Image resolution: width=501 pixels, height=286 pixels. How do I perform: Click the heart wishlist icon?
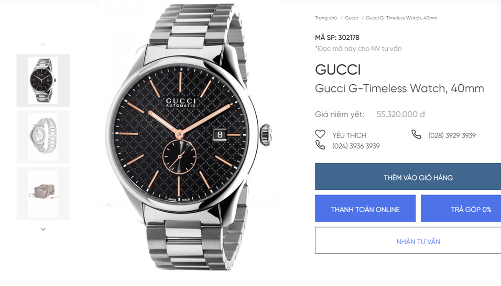[x=320, y=134]
